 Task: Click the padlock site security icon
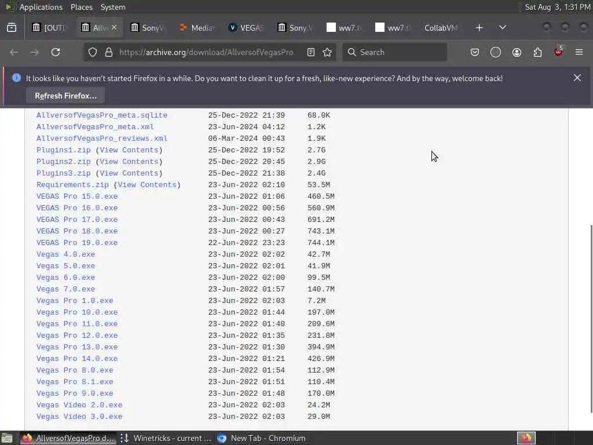point(109,52)
